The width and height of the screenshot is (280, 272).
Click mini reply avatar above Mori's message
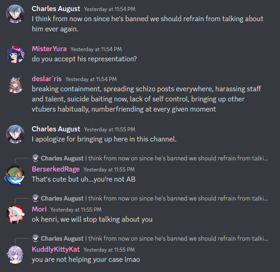[x=35, y=198]
